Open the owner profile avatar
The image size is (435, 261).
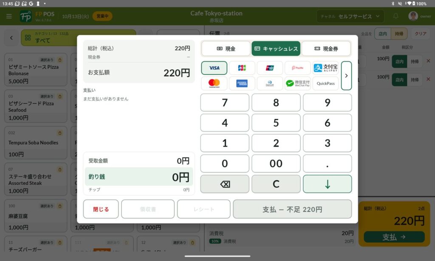click(x=413, y=16)
